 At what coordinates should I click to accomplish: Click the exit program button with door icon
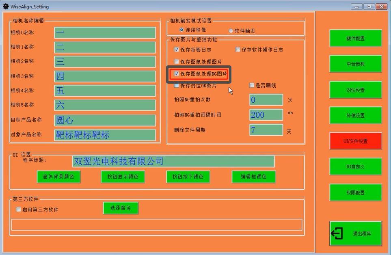coord(355,233)
